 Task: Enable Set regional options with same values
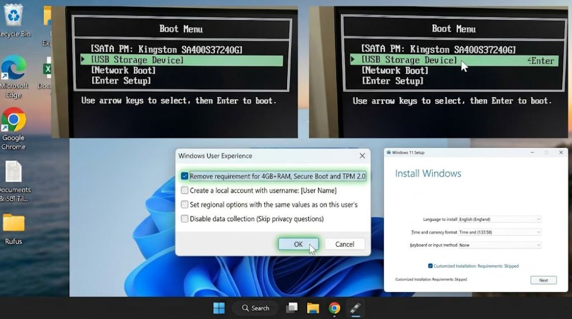coord(184,205)
